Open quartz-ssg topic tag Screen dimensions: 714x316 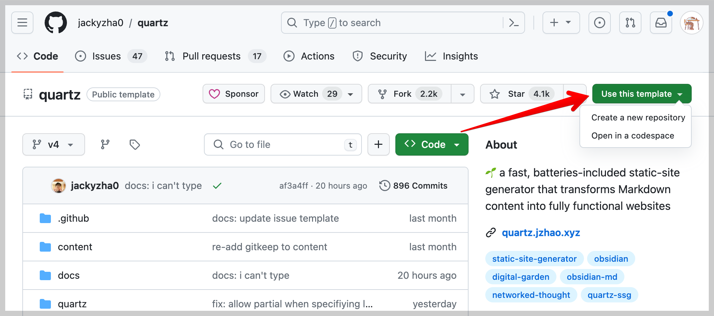[609, 295]
